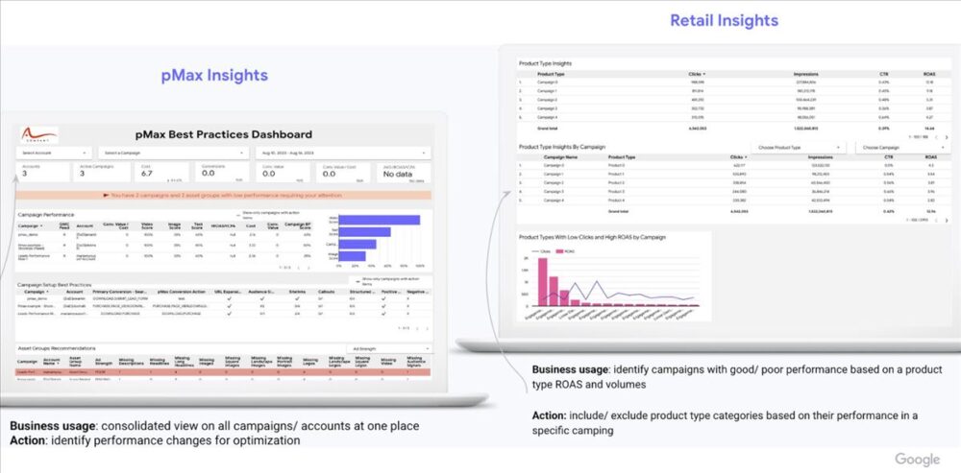Click the company logo on pMax dashboard
Viewport: 961px width, 473px height.
point(39,134)
